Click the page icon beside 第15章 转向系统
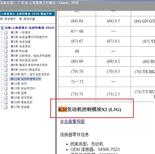This screenshot has width=155, height=154. click(x=6, y=98)
